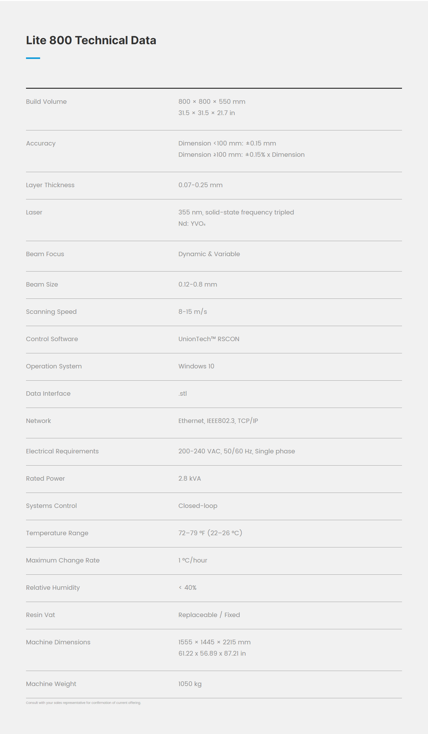Click the 0.07-0.25 mm value
This screenshot has height=734, width=428.
pyautogui.click(x=201, y=185)
